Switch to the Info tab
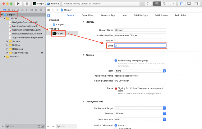Viewport: 202px width, 129px height. pos(124,15)
